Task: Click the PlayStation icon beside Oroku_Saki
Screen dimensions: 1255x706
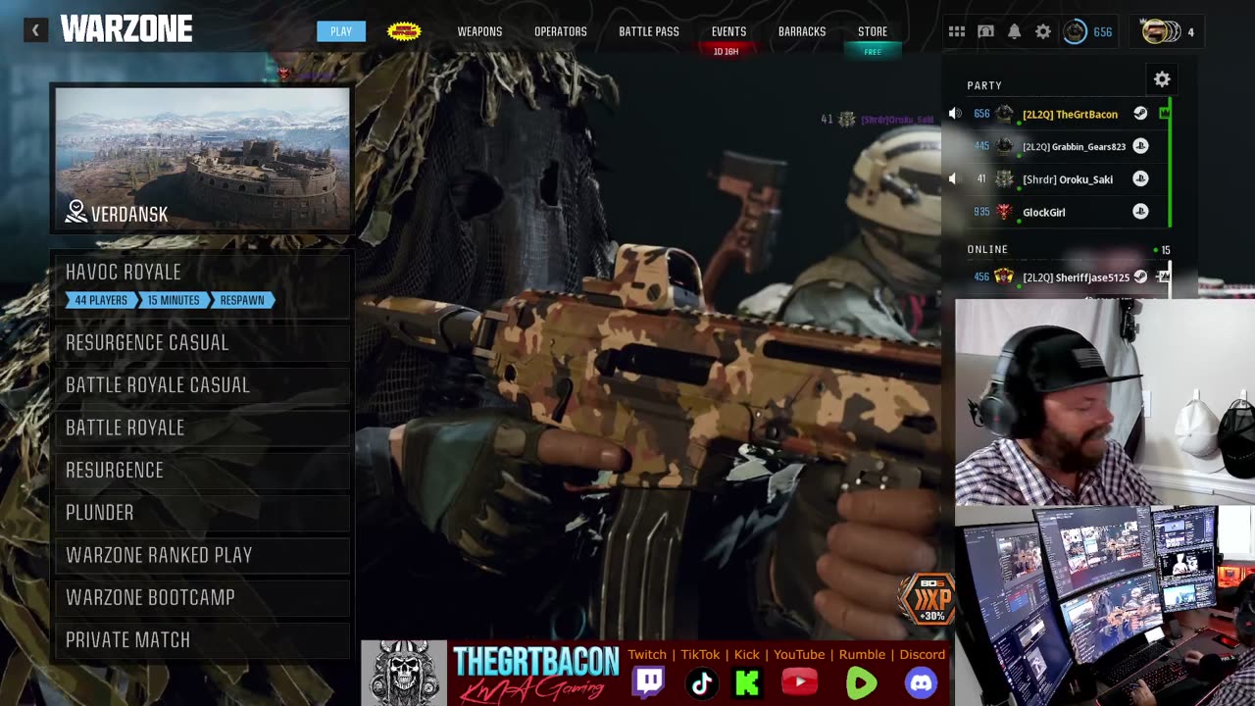Action: tap(1140, 178)
